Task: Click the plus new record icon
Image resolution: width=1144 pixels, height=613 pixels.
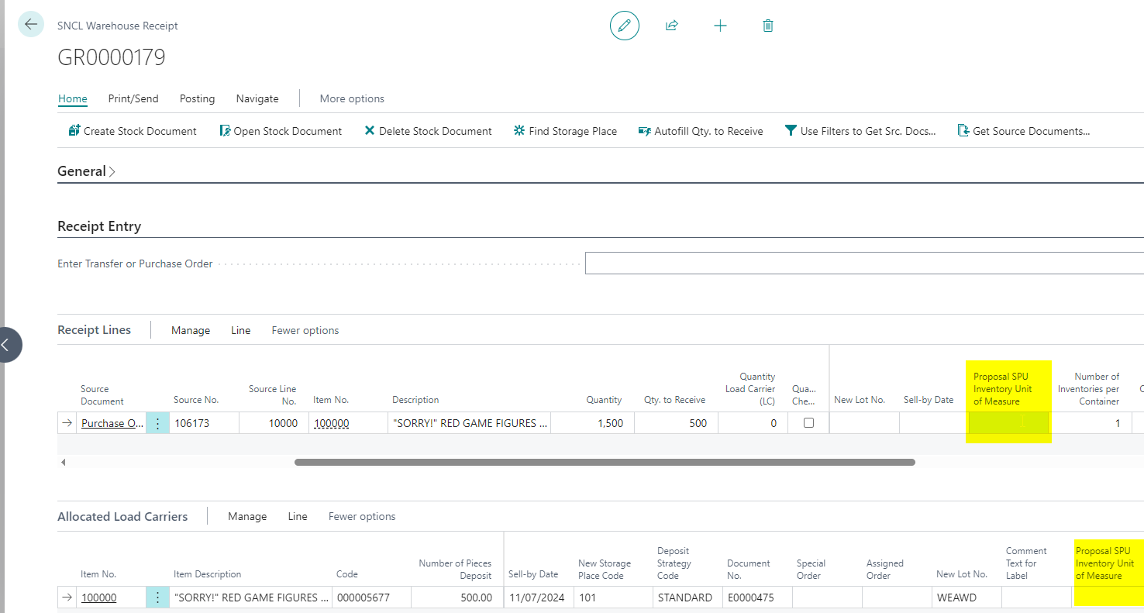Action: (720, 26)
